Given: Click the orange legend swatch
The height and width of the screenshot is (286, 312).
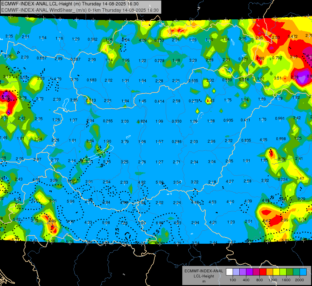Looking at the screenshot, I should (270, 272).
